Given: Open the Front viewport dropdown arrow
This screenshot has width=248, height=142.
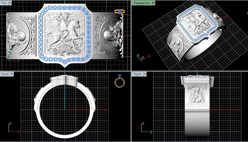Looking at the screenshot, I should click(x=12, y=74).
